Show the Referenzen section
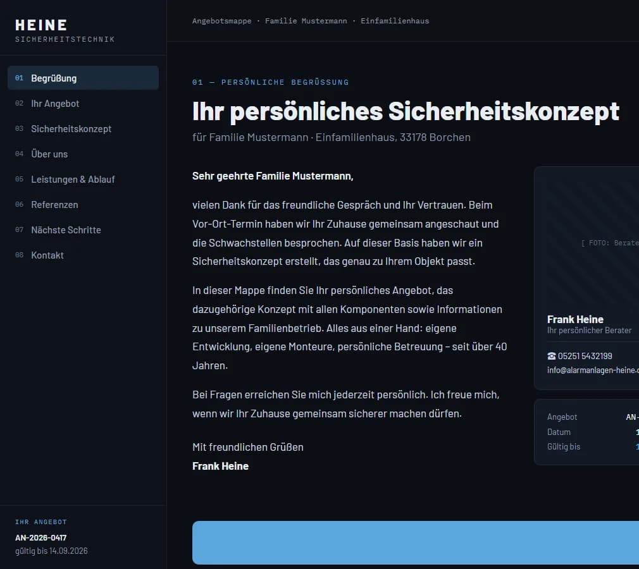 83,204
